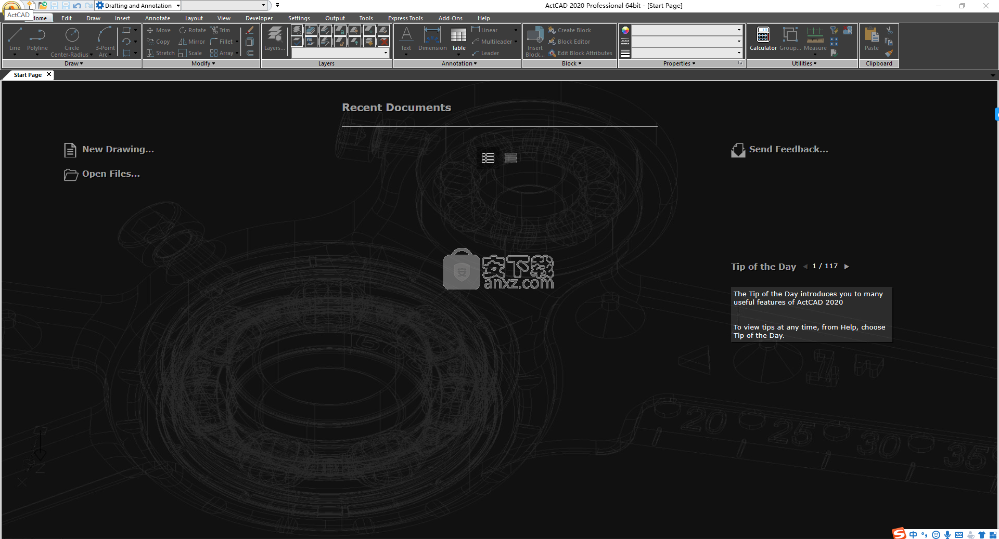
Task: Select the Polyline tool
Action: [x=37, y=40]
